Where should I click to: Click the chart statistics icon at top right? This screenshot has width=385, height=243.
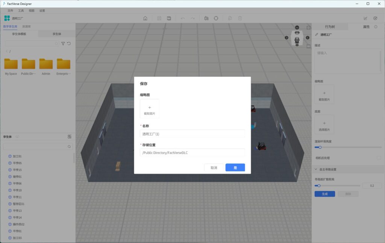coord(365,18)
